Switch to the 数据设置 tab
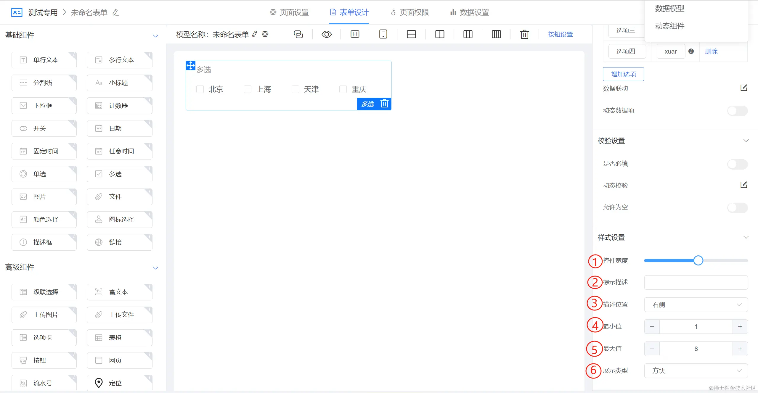The width and height of the screenshot is (758, 393). pos(470,12)
